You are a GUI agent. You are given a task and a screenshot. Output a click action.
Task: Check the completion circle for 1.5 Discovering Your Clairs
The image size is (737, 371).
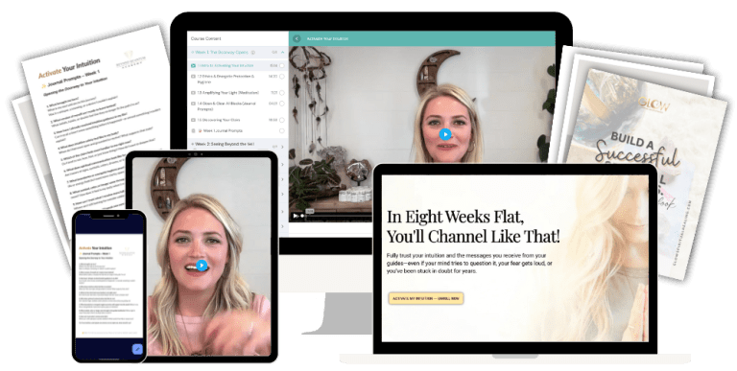coord(282,120)
